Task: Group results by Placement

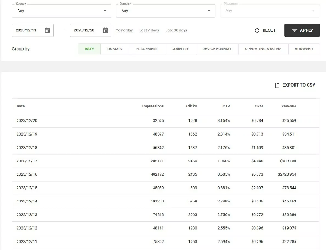Action: [x=147, y=49]
